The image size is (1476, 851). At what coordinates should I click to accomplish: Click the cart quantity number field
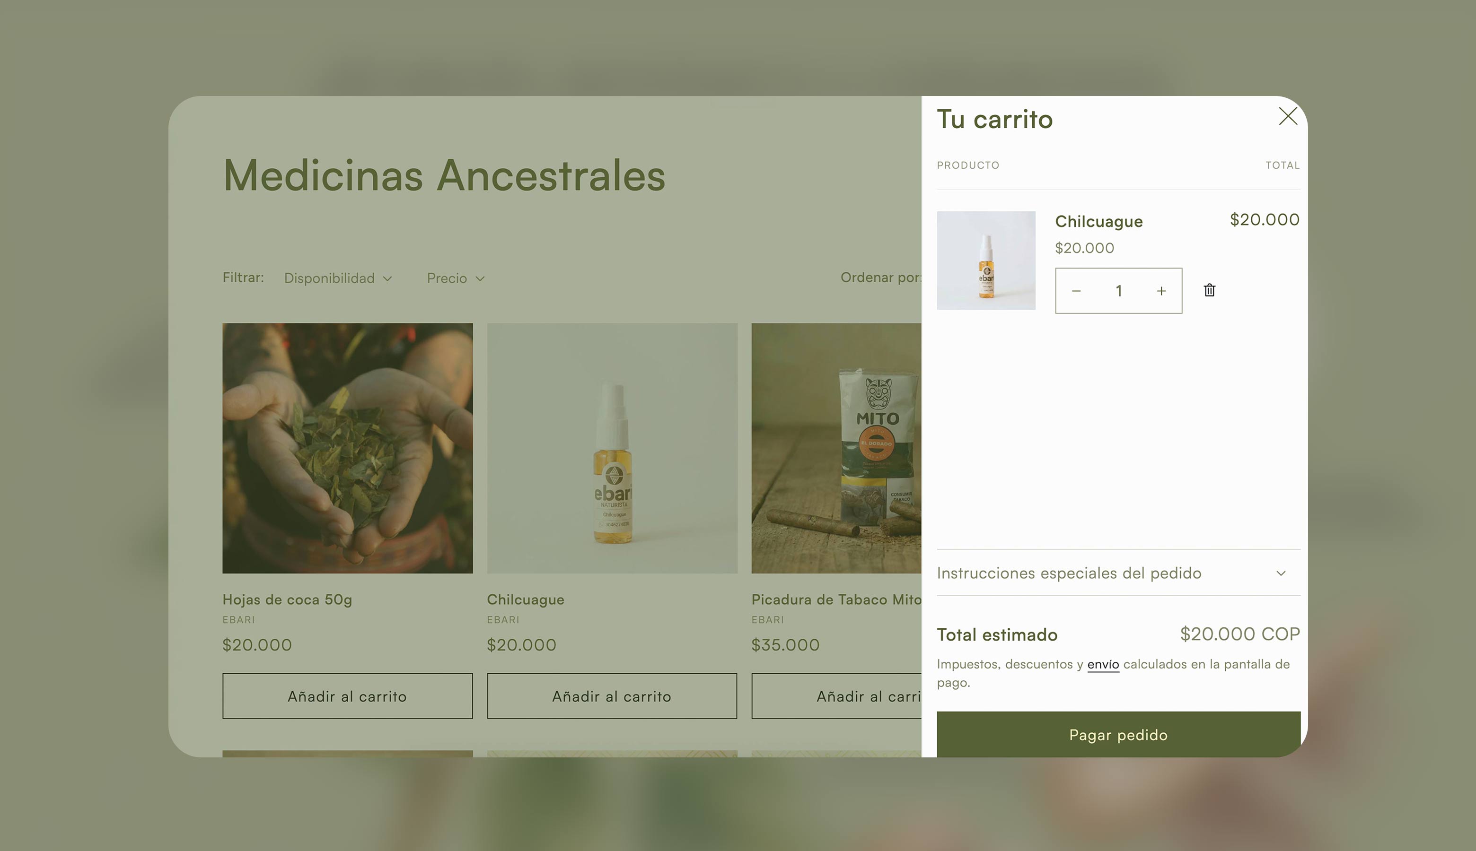tap(1118, 291)
